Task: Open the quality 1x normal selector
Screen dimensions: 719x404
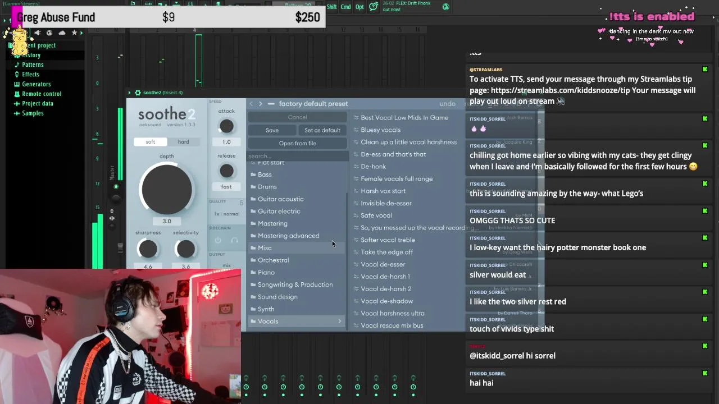Action: click(226, 214)
